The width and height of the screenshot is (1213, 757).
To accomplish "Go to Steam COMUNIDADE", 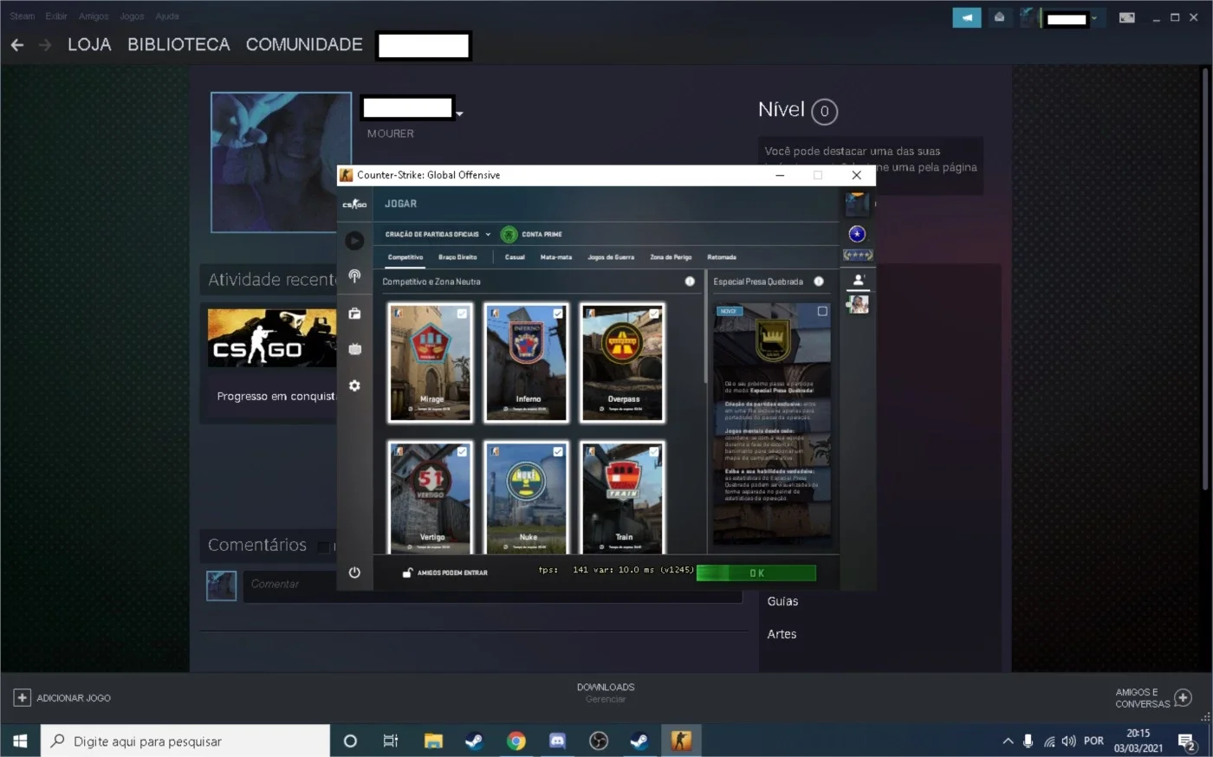I will [304, 45].
